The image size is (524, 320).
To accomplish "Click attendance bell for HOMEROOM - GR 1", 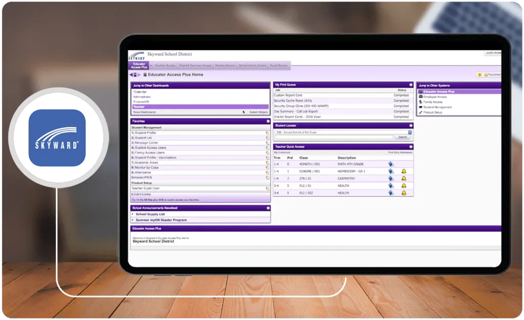I will pyautogui.click(x=404, y=171).
